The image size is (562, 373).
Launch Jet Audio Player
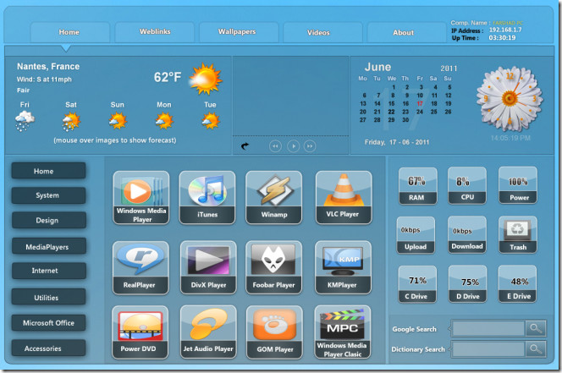208,332
